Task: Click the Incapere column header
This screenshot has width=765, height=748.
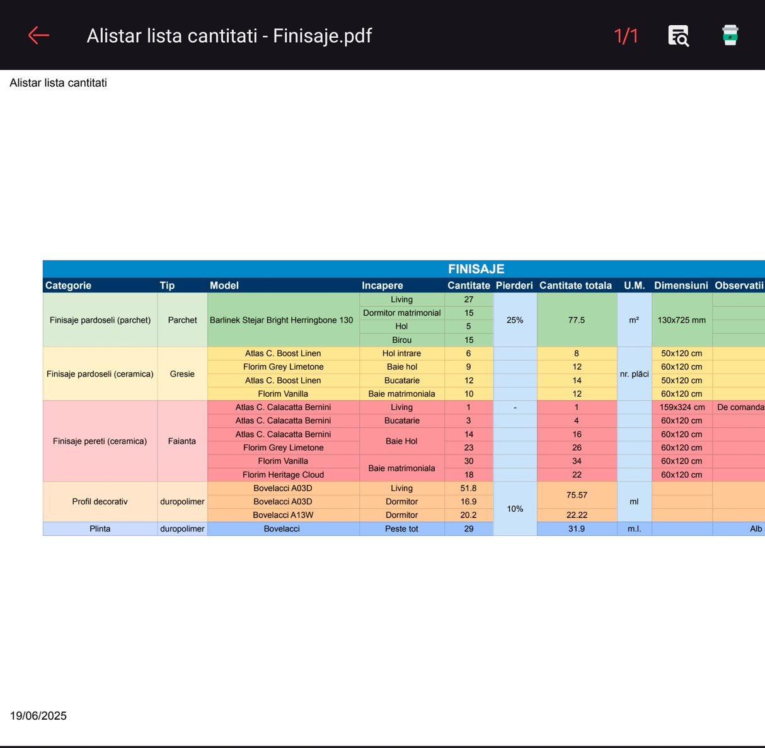Action: 402,285
